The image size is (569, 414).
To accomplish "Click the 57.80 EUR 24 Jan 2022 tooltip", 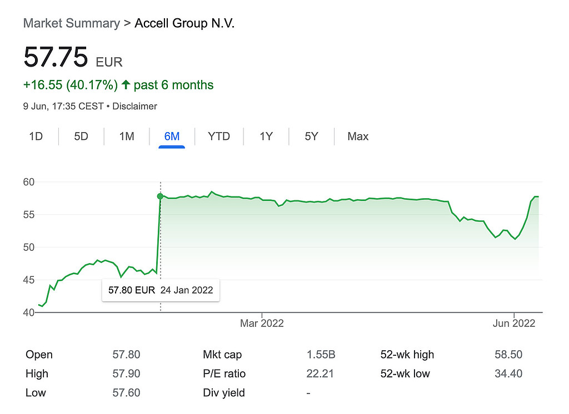I will (161, 290).
